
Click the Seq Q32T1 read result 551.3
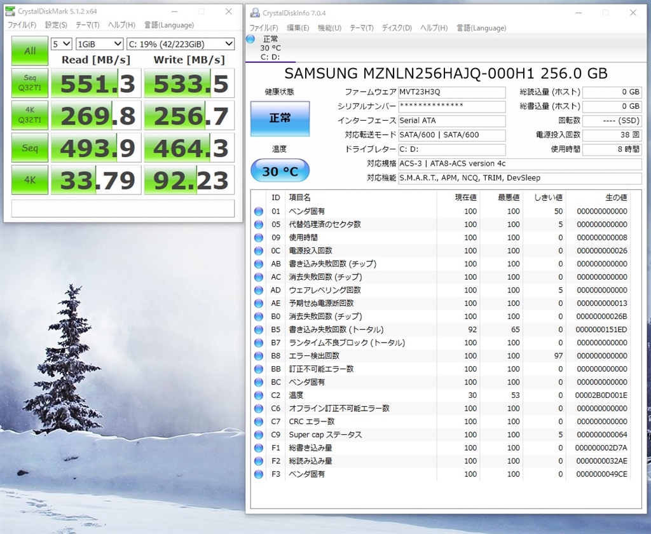(97, 83)
